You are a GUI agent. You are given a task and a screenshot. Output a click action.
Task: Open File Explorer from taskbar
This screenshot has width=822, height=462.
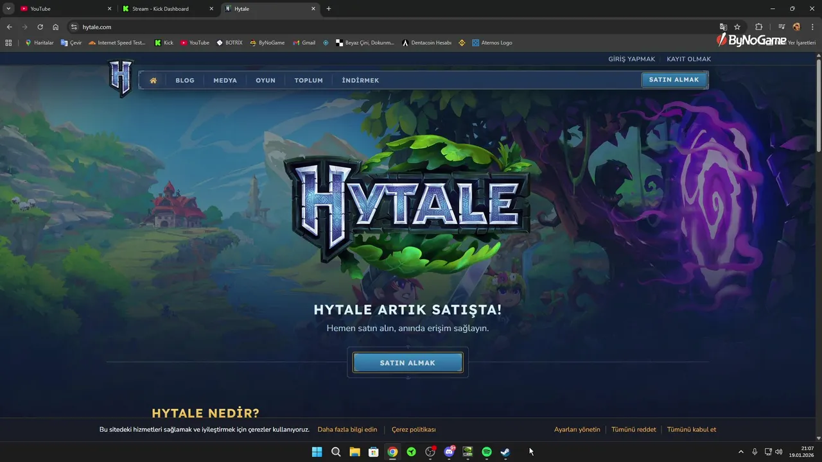tap(354, 452)
